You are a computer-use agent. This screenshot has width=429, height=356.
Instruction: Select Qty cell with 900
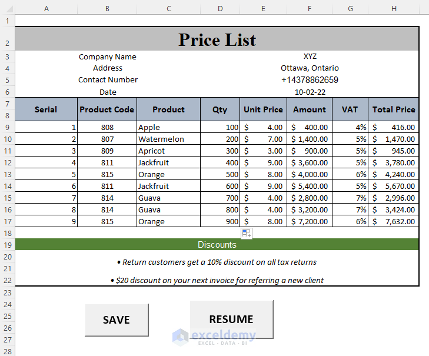(x=220, y=221)
